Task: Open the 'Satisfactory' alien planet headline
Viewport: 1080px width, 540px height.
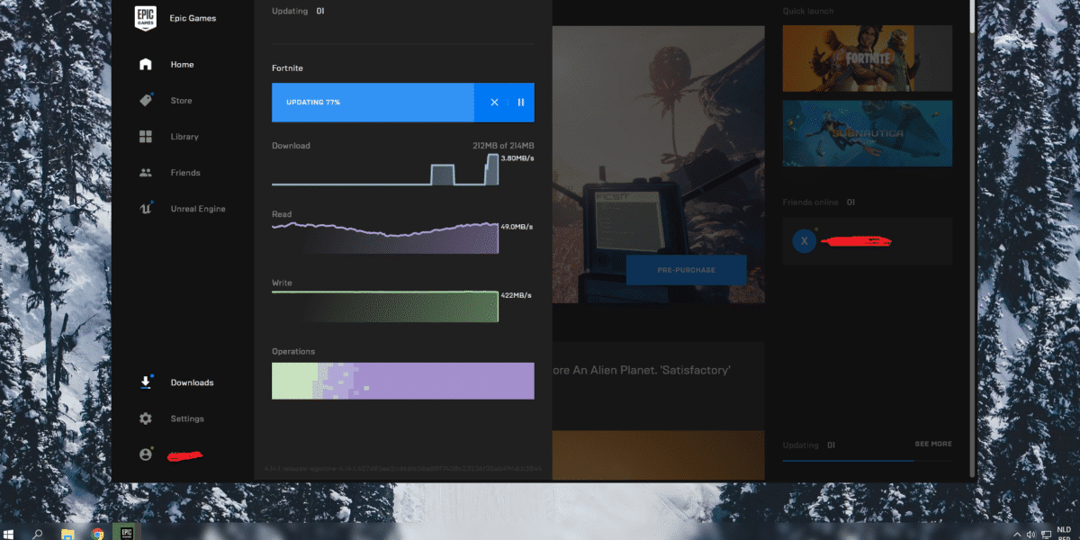Action: [641, 370]
